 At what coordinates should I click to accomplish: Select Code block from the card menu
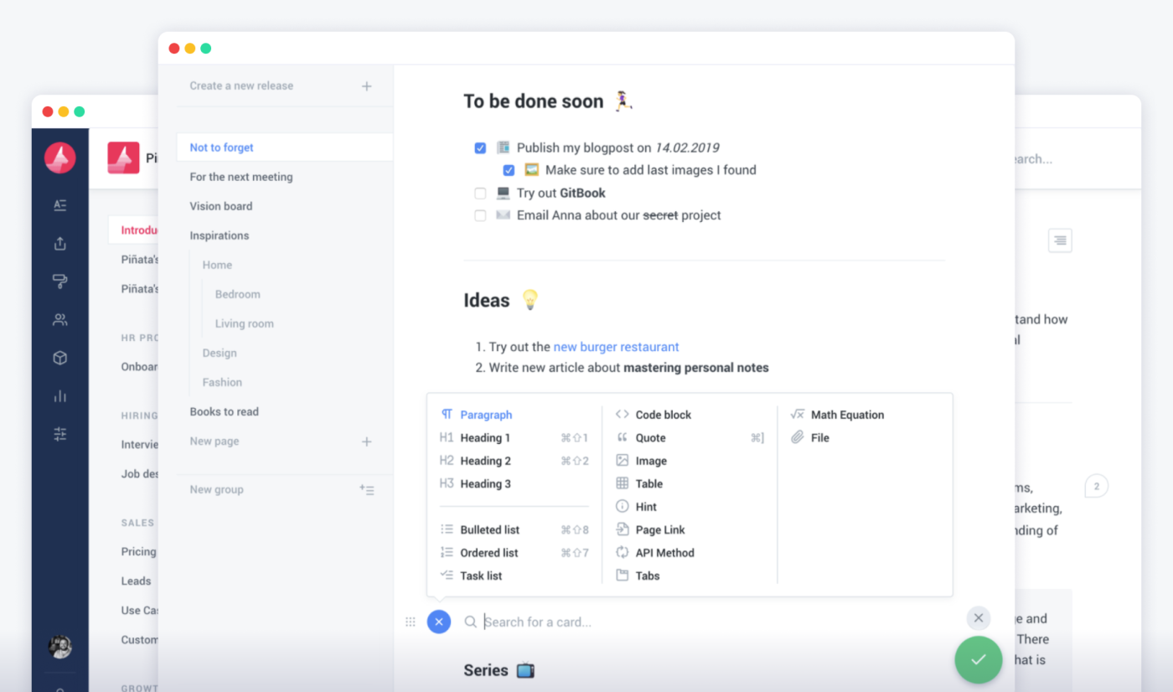coord(663,415)
